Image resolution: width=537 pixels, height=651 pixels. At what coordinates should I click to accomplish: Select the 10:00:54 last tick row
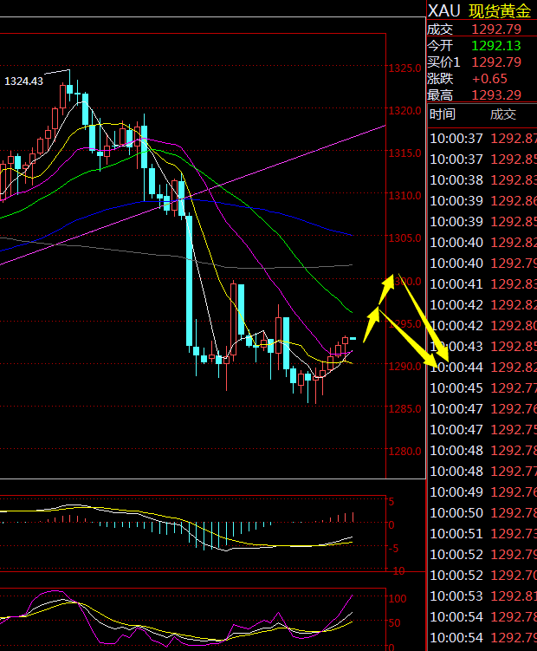(482, 637)
